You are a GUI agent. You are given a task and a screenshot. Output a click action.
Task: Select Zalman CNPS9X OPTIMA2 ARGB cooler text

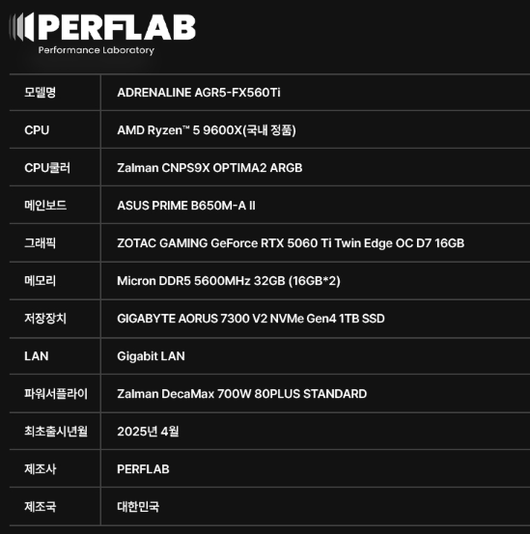click(x=209, y=168)
